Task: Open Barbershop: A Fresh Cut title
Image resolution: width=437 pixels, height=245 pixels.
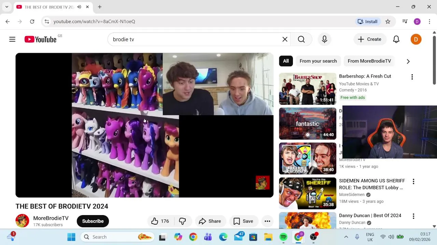Action: 365,76
